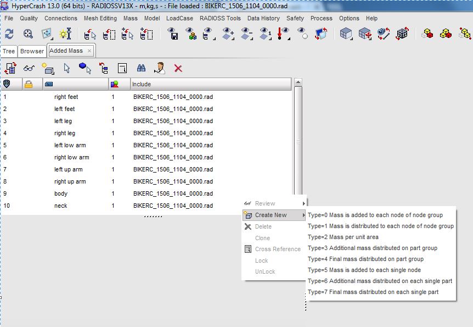Choose Type=2 Mass per unit area
The height and width of the screenshot is (327, 473).
[x=343, y=237]
